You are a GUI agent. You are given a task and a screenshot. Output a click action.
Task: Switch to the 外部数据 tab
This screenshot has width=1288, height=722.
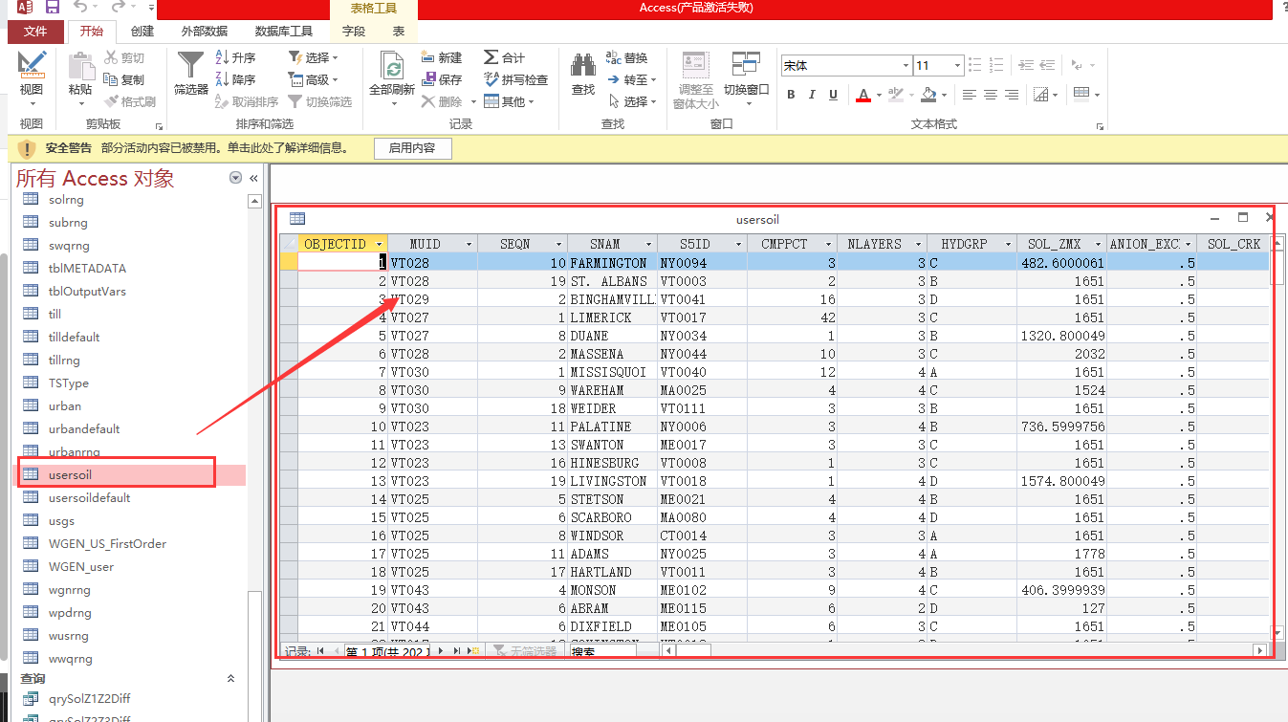coord(205,31)
